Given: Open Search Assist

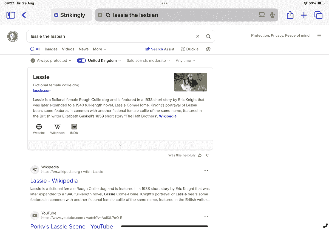Looking at the screenshot, I should (160, 49).
